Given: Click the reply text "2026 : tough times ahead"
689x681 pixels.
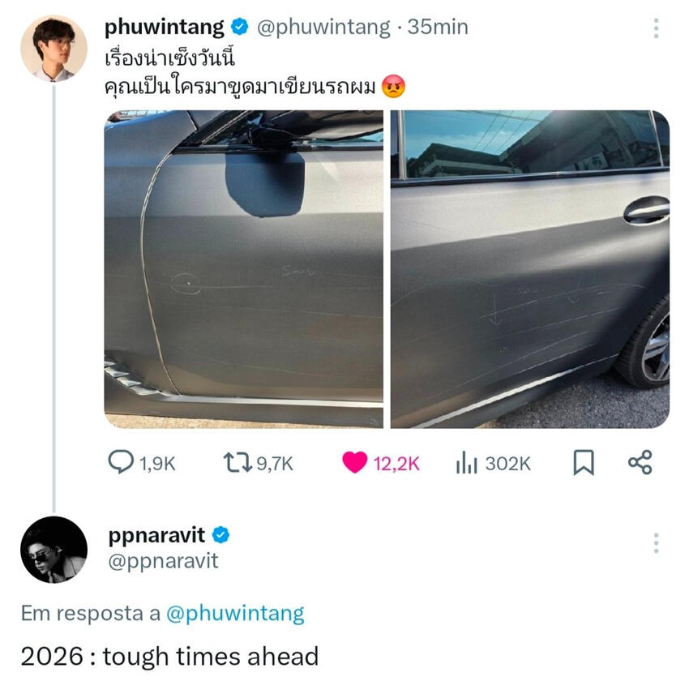Looking at the screenshot, I should [x=169, y=656].
